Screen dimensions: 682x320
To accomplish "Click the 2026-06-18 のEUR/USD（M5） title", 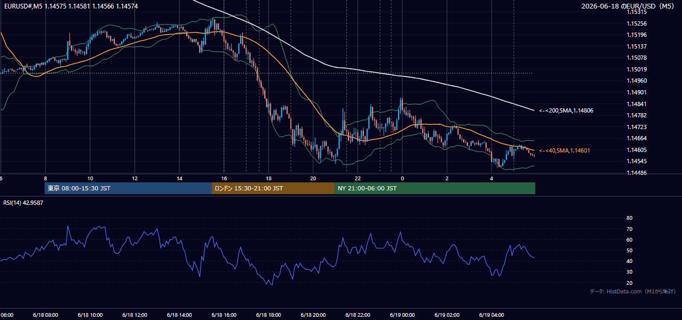I will [628, 6].
